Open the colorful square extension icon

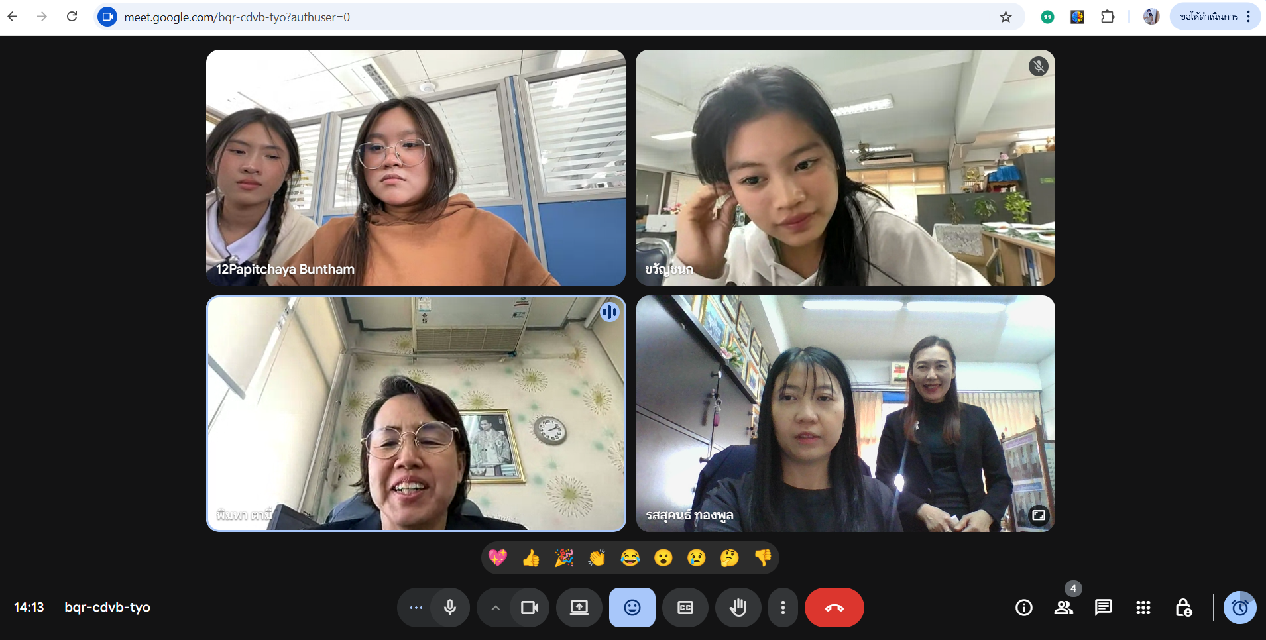(x=1077, y=17)
